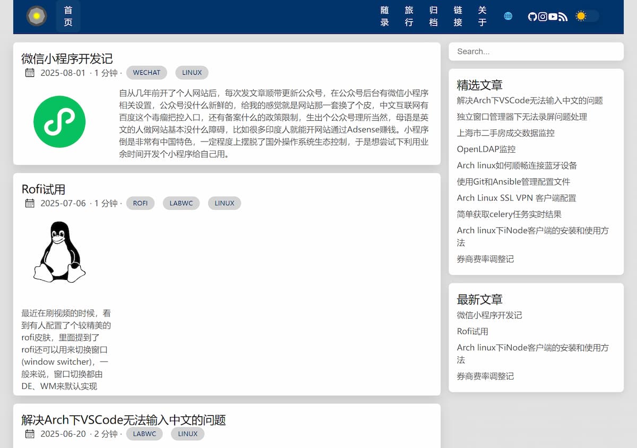637x448 pixels.
Task: Toggle the light/dark theme switch
Action: pos(587,16)
